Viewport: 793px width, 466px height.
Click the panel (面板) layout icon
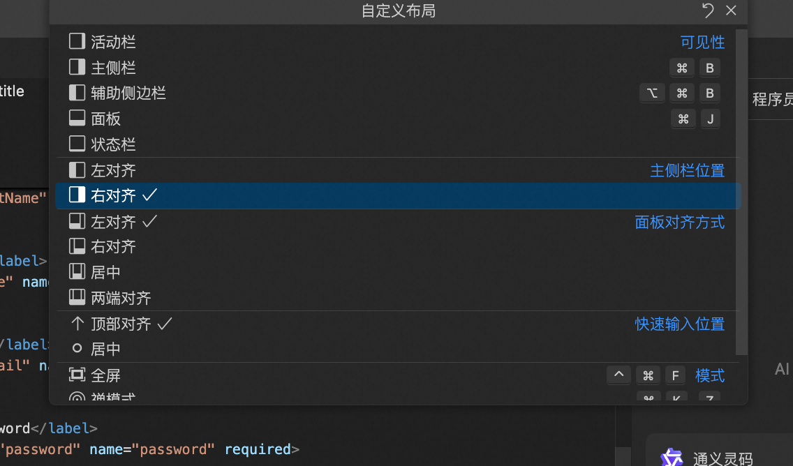tap(77, 119)
